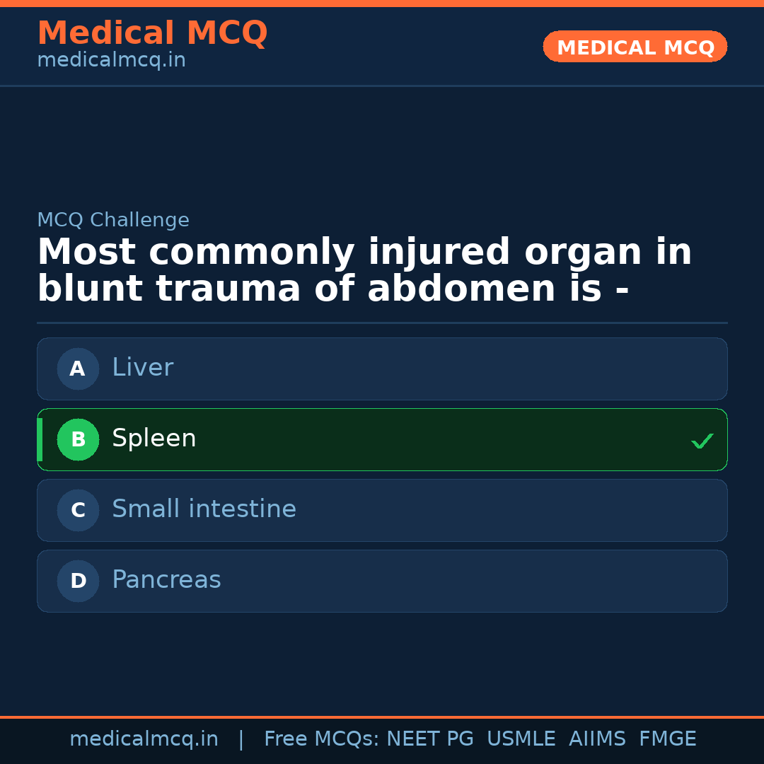Click the C badge next to Small intestine
Image resolution: width=764 pixels, height=764 pixels.
pyautogui.click(x=78, y=510)
